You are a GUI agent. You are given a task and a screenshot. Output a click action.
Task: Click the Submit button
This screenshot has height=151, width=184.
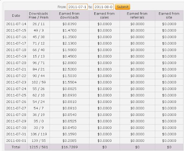tap(123, 7)
